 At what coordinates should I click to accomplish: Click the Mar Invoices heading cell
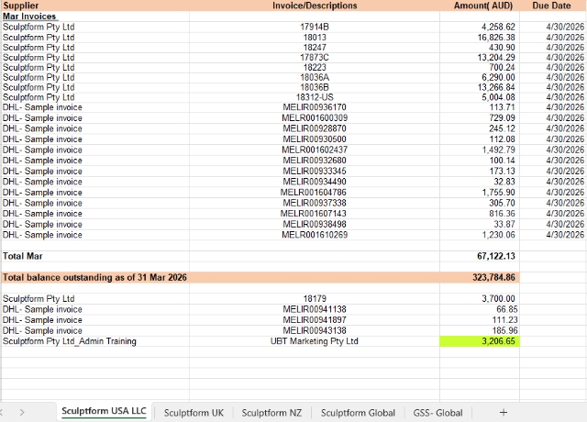pyautogui.click(x=95, y=17)
